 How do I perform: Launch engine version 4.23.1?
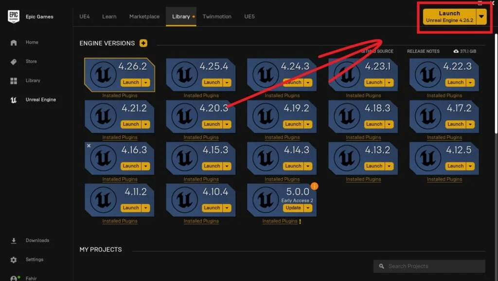[x=374, y=83]
